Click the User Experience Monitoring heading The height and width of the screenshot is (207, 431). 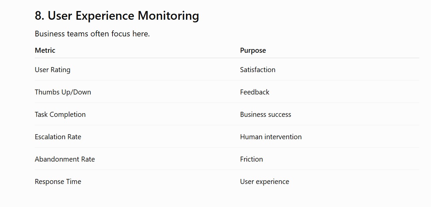pos(117,16)
